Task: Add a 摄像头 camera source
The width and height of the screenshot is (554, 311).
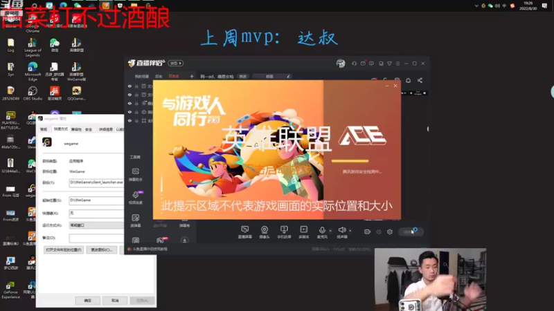Action: pyautogui.click(x=265, y=232)
